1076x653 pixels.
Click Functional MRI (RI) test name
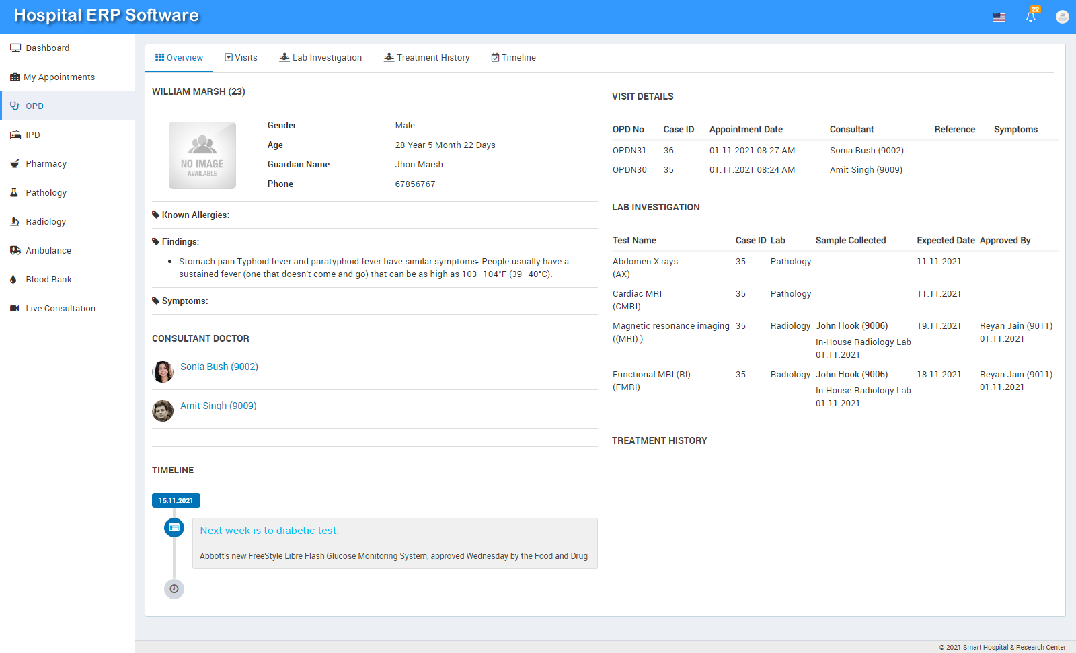click(652, 381)
